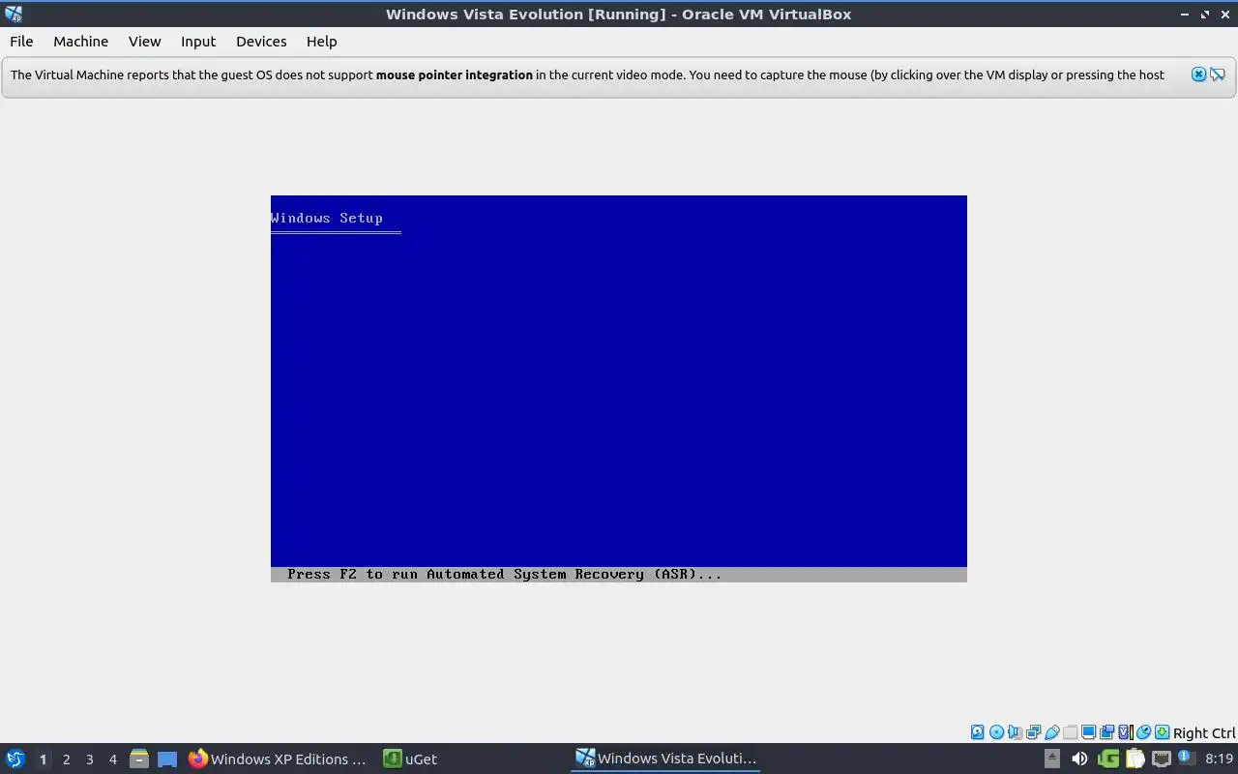Screen dimensions: 1238x774
Task: Click the network adapters status icon
Action: 1033,732
